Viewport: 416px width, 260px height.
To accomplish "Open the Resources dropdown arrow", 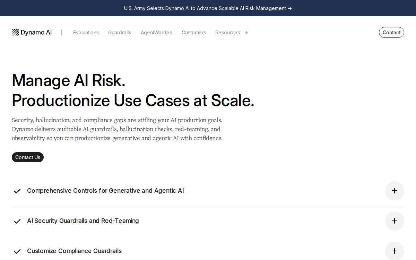I will coord(246,33).
